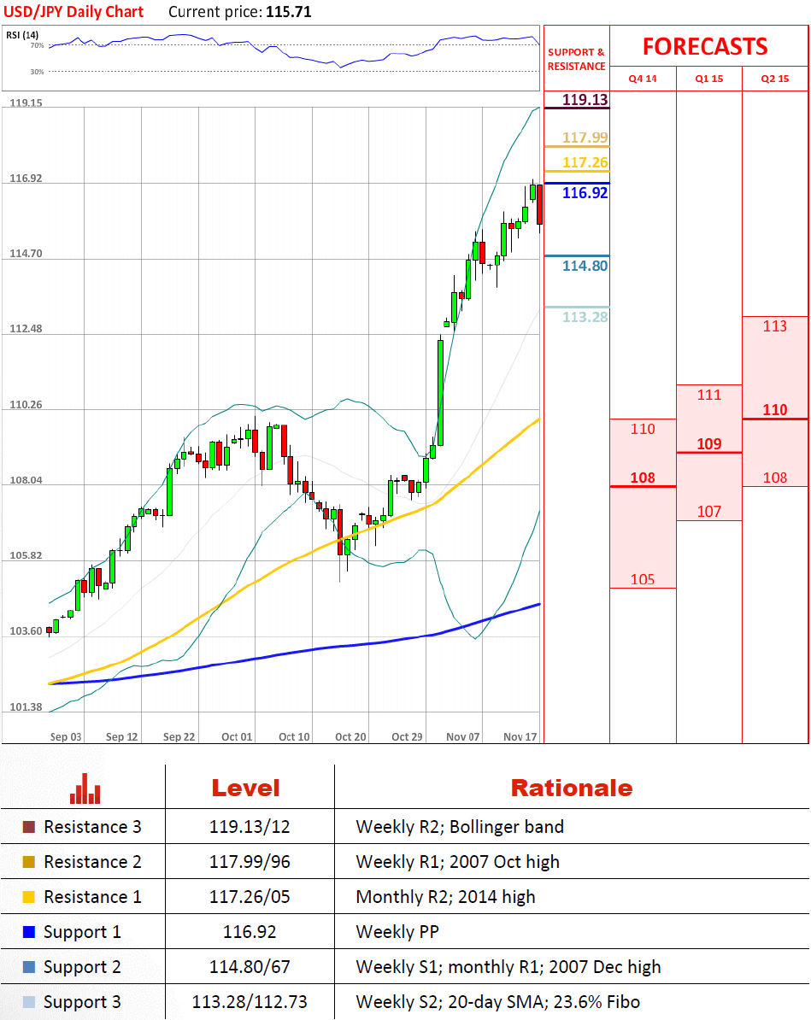Click the Support 2 steel-blue swatch
This screenshot has height=1020, width=811.
29,967
